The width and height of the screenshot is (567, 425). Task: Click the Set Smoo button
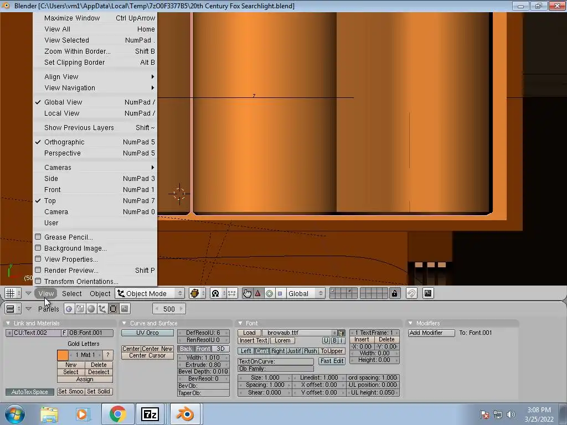click(70, 391)
